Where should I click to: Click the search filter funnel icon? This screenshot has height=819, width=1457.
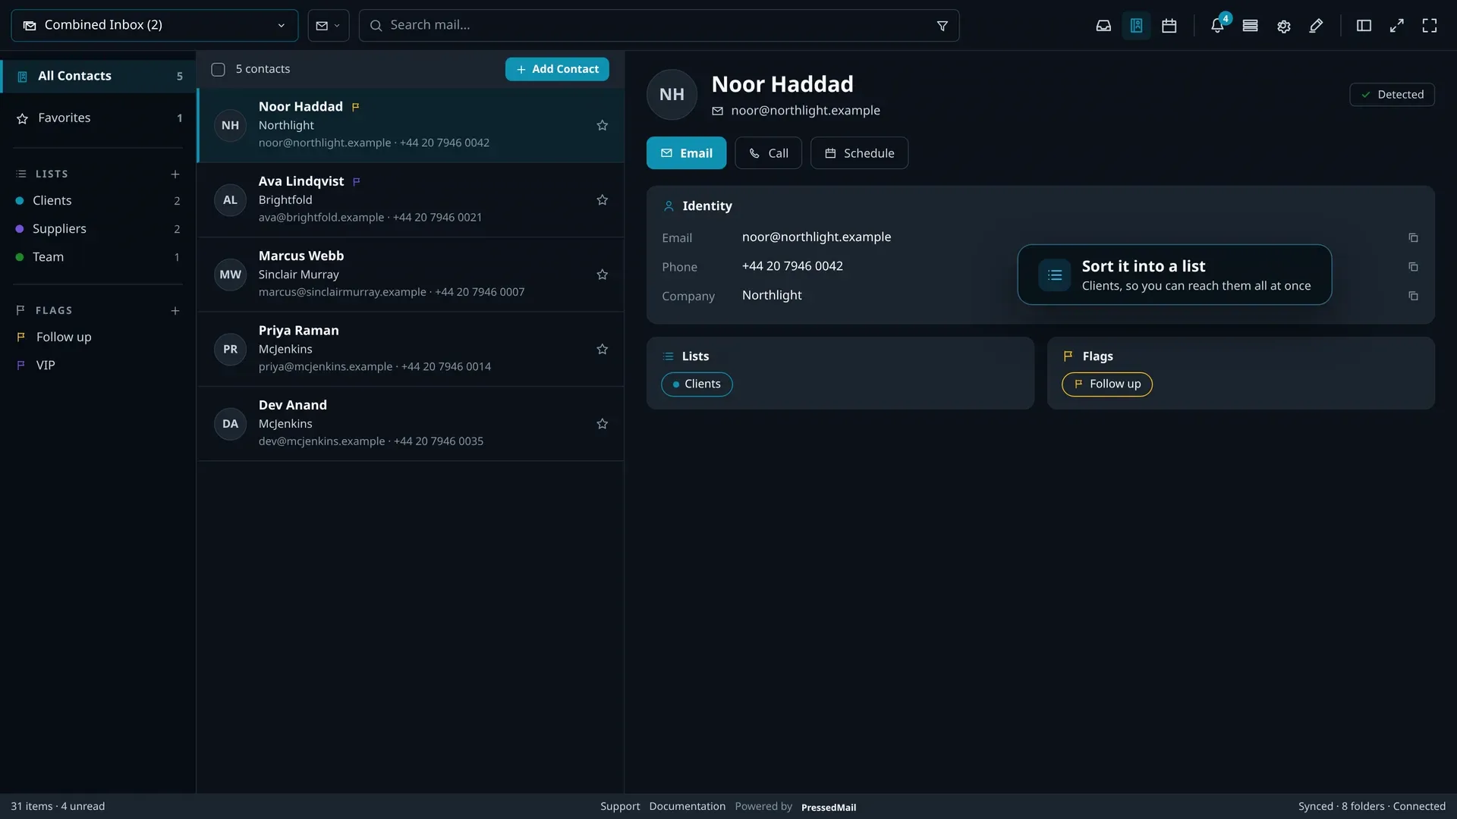point(942,26)
